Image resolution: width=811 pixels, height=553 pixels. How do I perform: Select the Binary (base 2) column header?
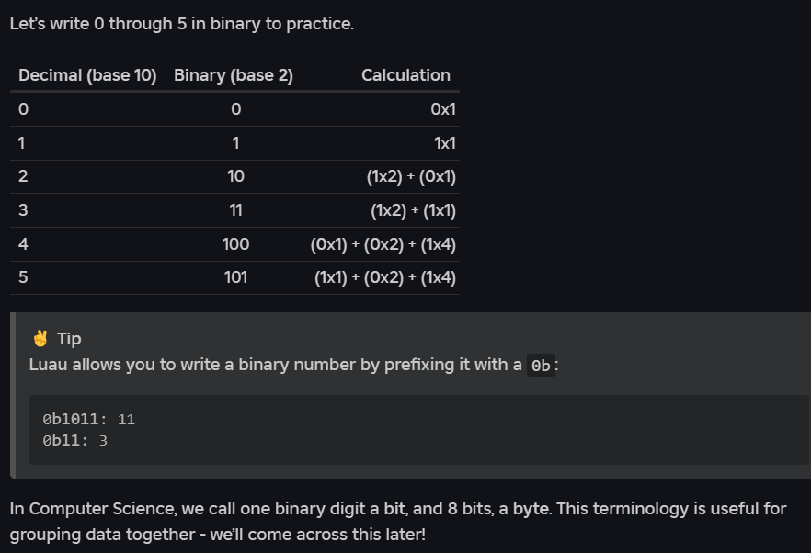234,75
